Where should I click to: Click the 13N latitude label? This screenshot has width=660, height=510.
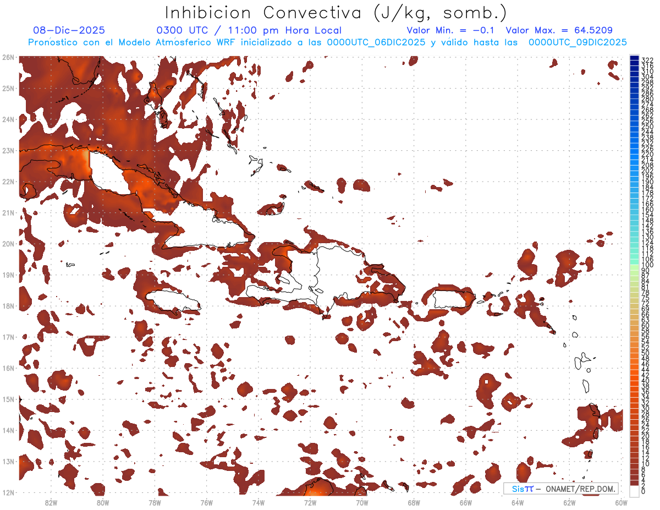coord(8,461)
